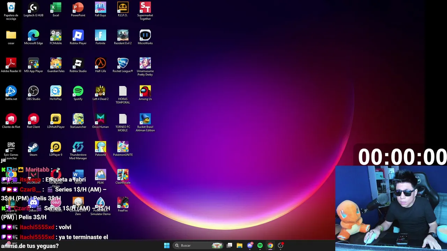The height and width of the screenshot is (251, 447).
Task: Select the Among Us desktop icon
Action: tap(145, 93)
